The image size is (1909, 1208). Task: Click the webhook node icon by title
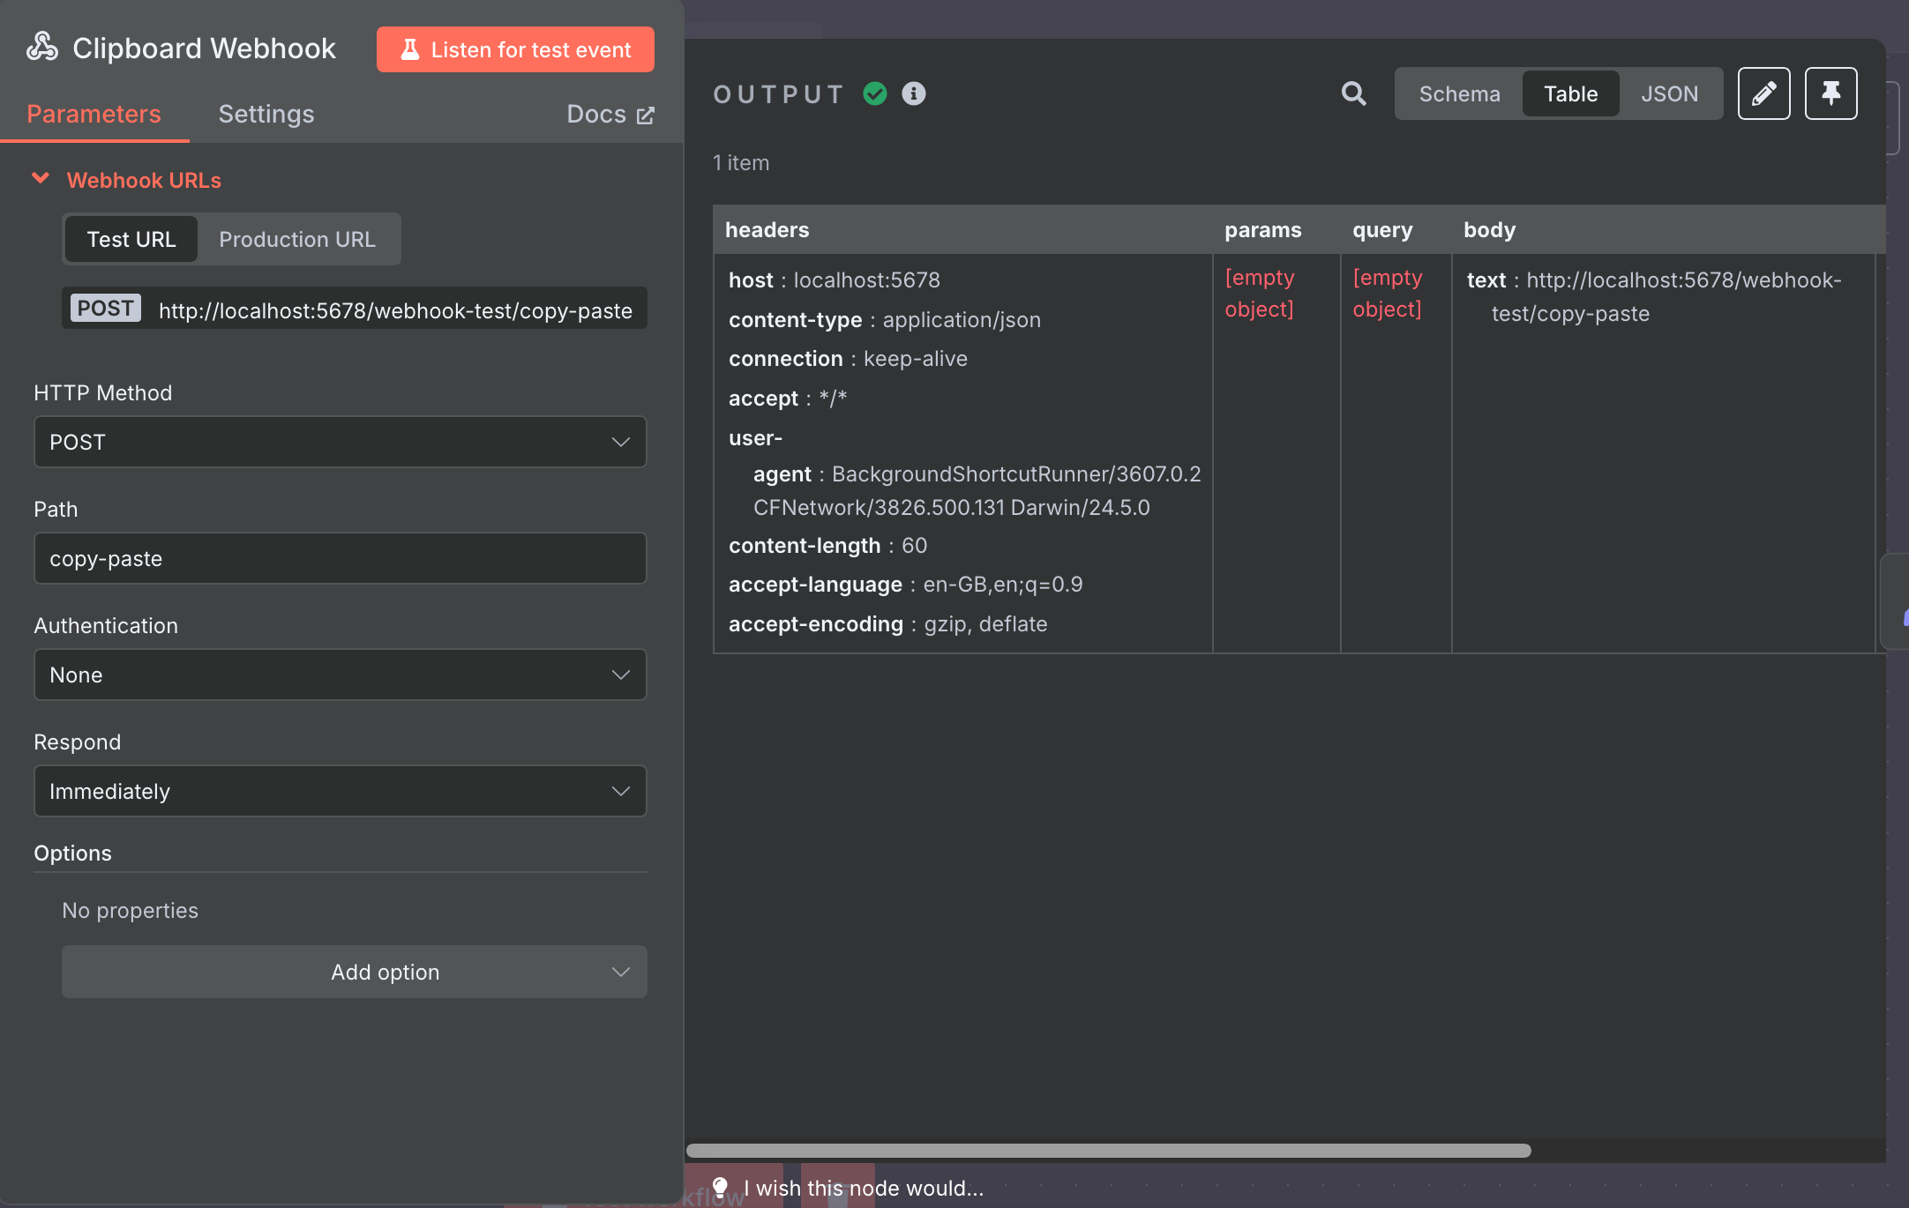pos(42,48)
